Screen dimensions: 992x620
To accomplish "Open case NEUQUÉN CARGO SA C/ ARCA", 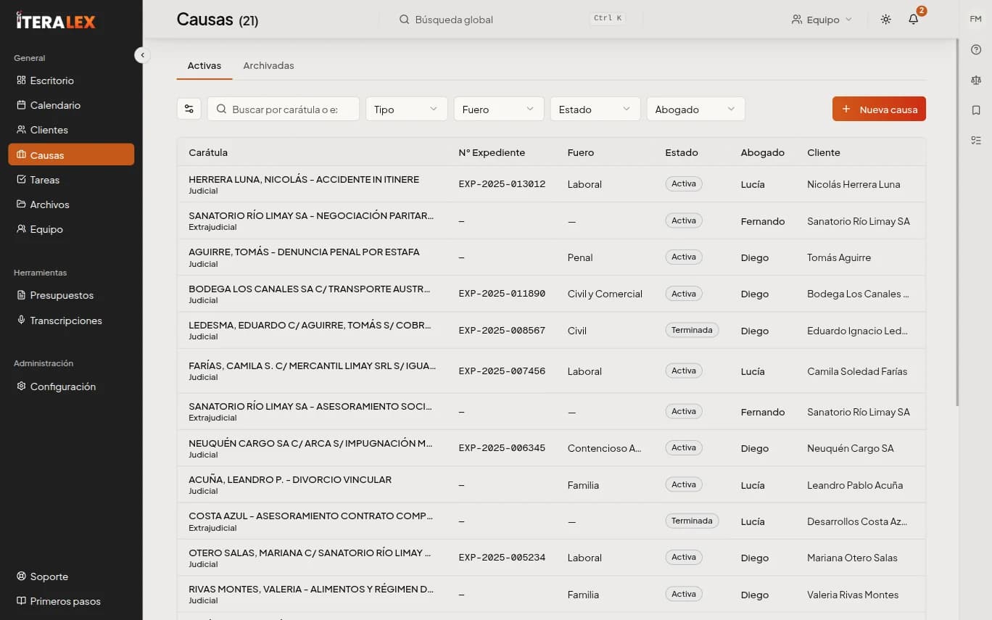I will click(x=310, y=443).
